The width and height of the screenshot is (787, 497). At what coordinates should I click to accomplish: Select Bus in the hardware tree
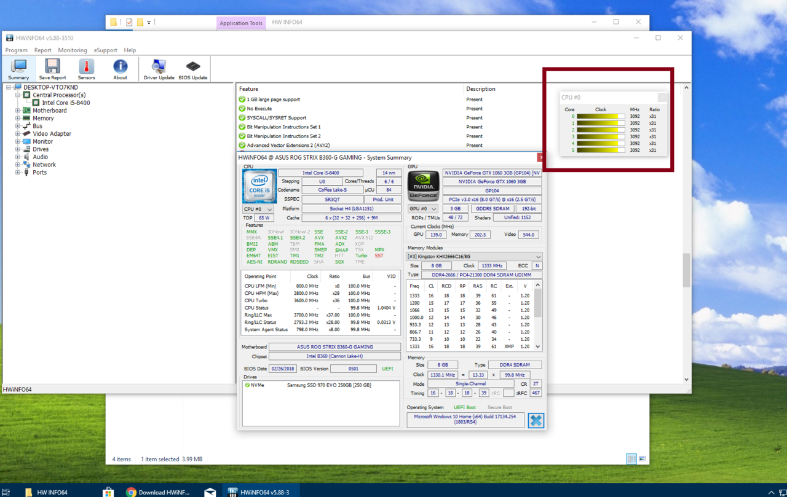[38, 126]
